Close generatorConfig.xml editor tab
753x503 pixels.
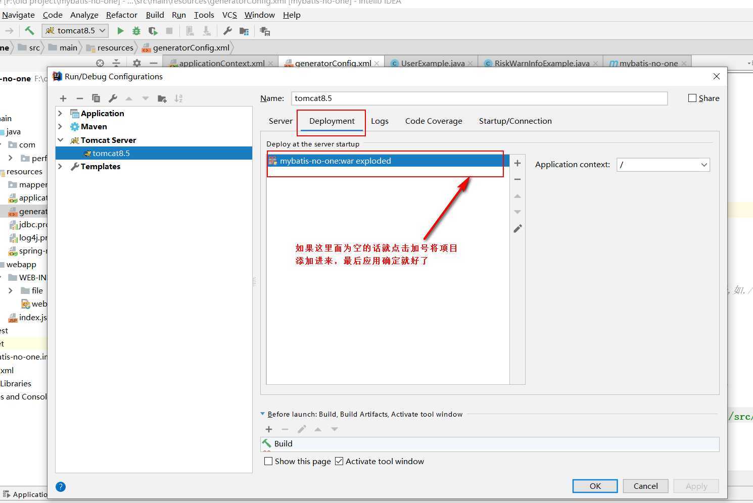pos(378,64)
